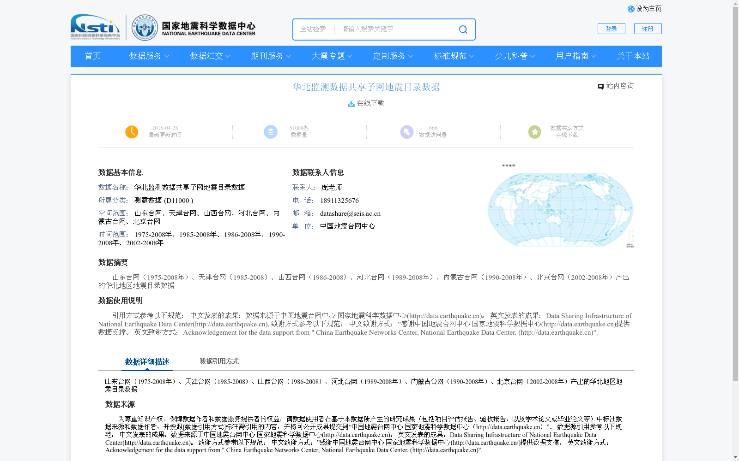Expand the 大震专题 menu
739x461 pixels.
[332, 56]
